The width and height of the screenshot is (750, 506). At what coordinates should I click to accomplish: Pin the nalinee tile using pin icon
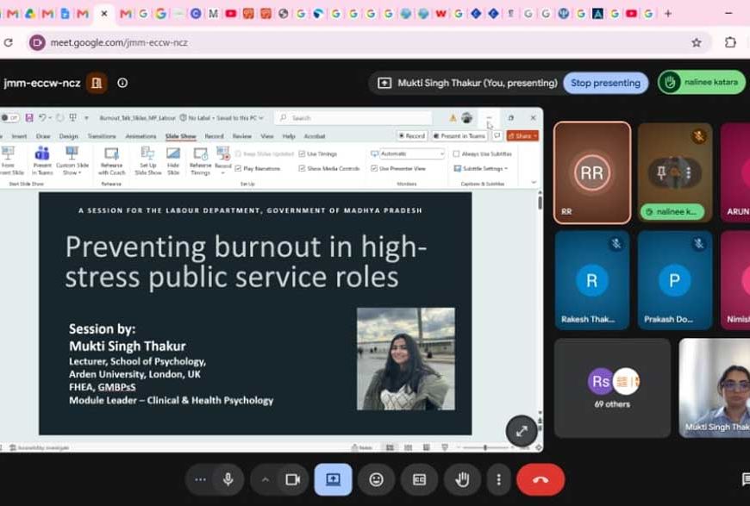coord(661,172)
